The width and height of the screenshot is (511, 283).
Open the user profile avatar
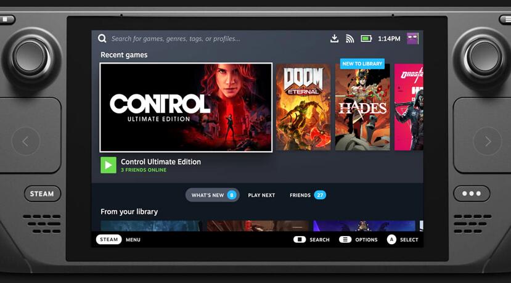[x=412, y=39]
